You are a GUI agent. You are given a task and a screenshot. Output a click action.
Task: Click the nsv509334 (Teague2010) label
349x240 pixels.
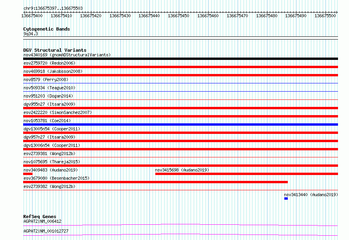pos(49,88)
